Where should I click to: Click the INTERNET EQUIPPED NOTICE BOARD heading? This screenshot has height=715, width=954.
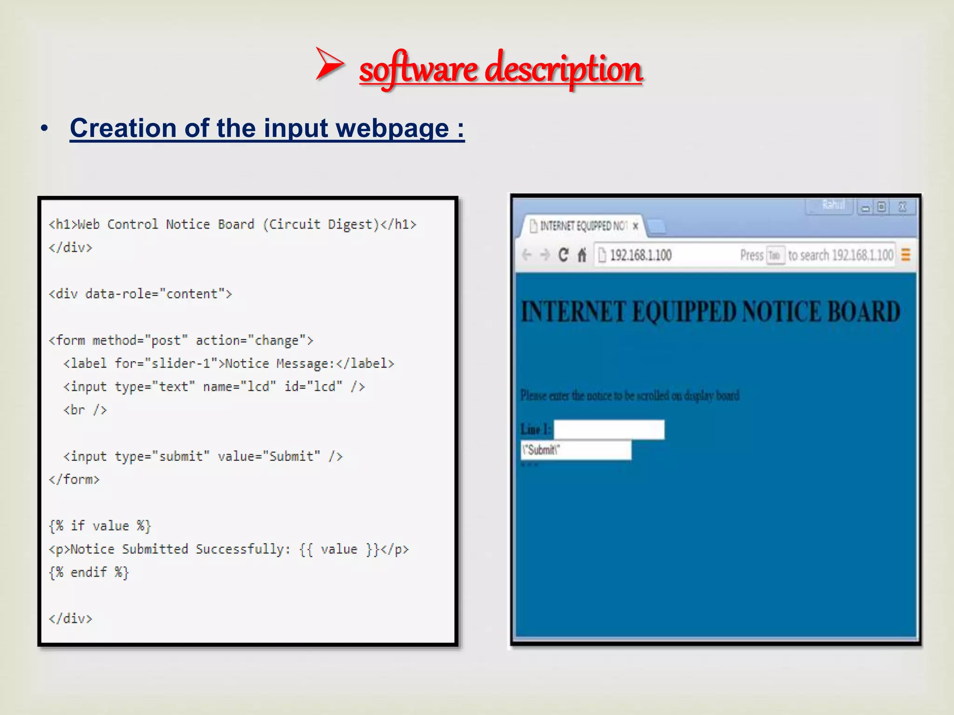[710, 312]
